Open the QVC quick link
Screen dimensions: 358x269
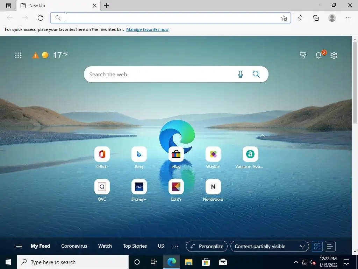[x=102, y=190]
